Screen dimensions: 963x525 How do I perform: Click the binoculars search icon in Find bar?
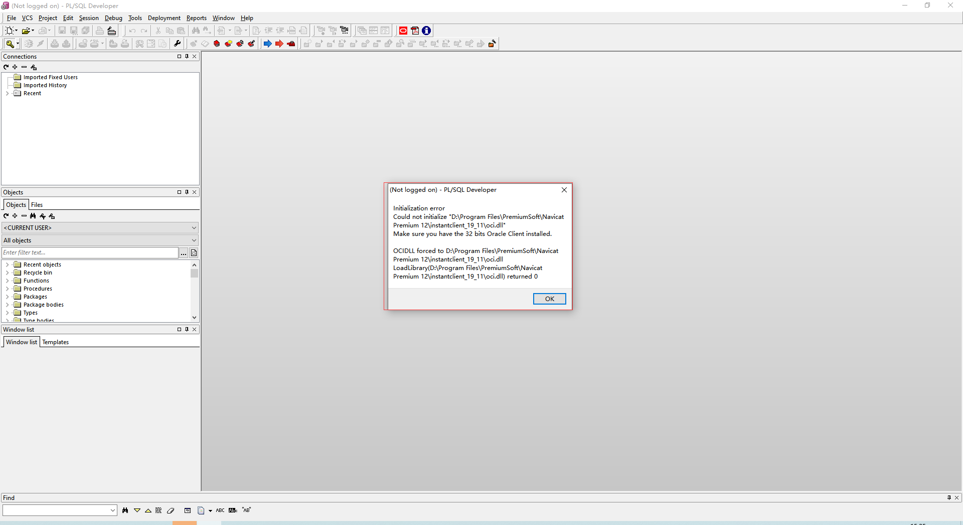click(125, 510)
